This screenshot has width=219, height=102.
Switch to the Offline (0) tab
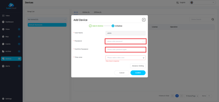(x=98, y=12)
